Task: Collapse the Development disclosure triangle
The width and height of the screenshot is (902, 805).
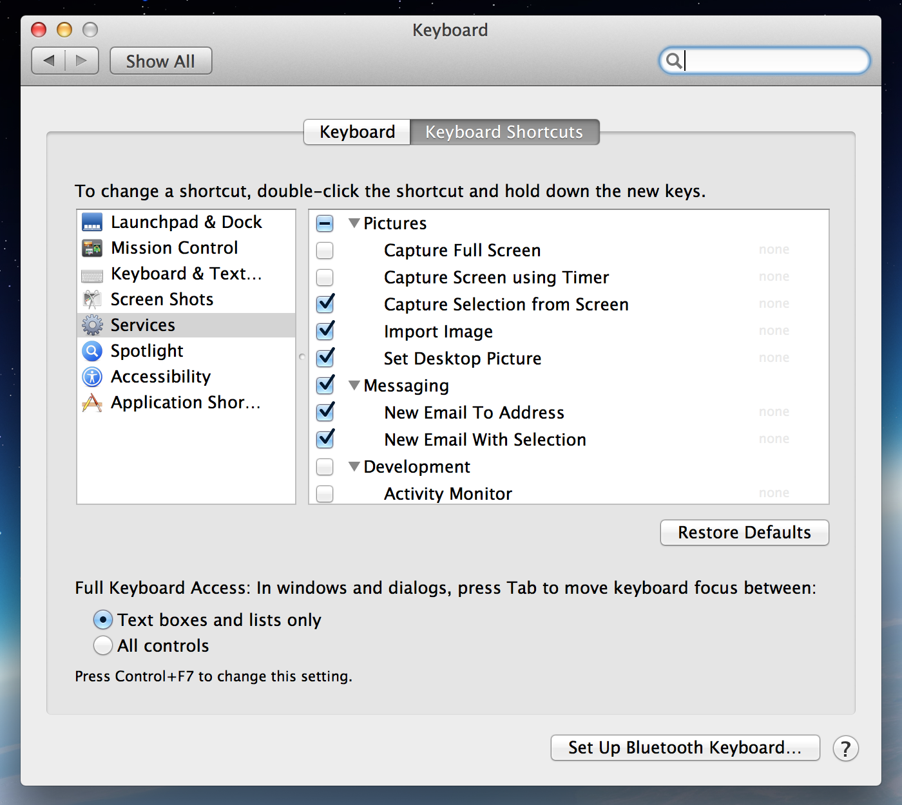Action: 354,466
